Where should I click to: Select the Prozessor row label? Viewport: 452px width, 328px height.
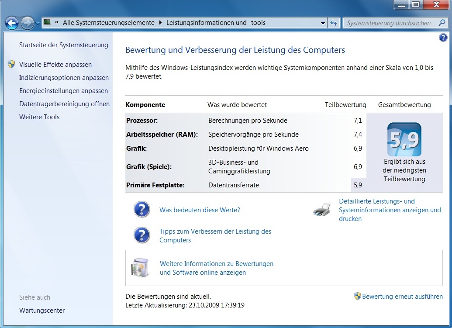click(x=142, y=121)
